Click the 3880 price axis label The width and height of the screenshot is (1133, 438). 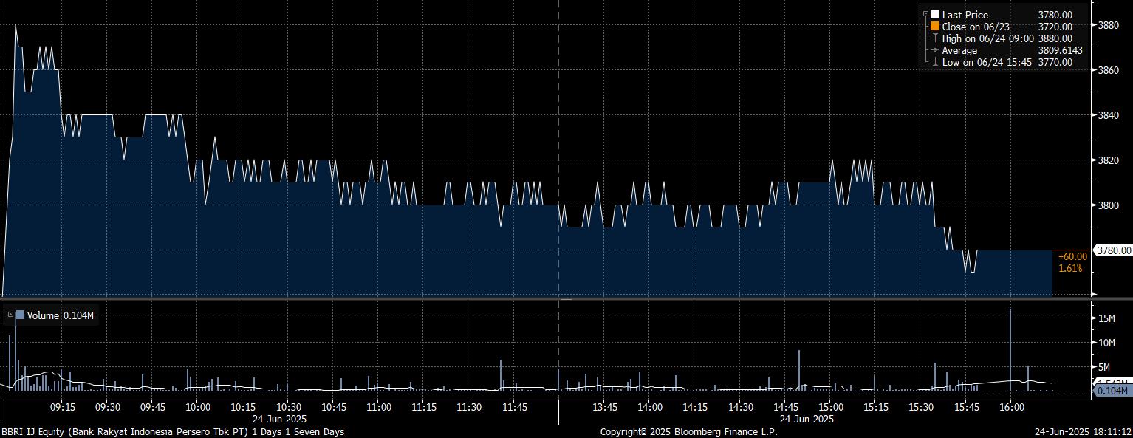(1109, 25)
